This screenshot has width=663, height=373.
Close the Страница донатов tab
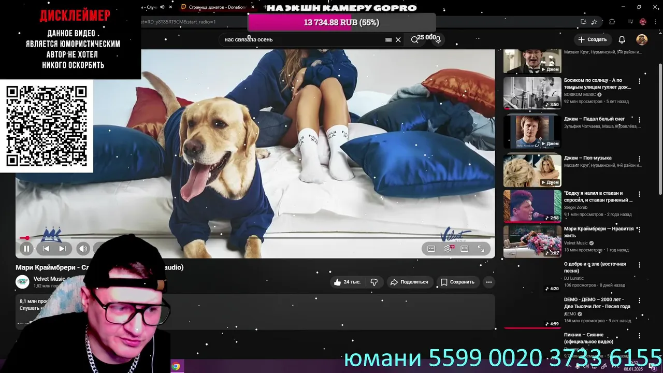[x=253, y=7]
